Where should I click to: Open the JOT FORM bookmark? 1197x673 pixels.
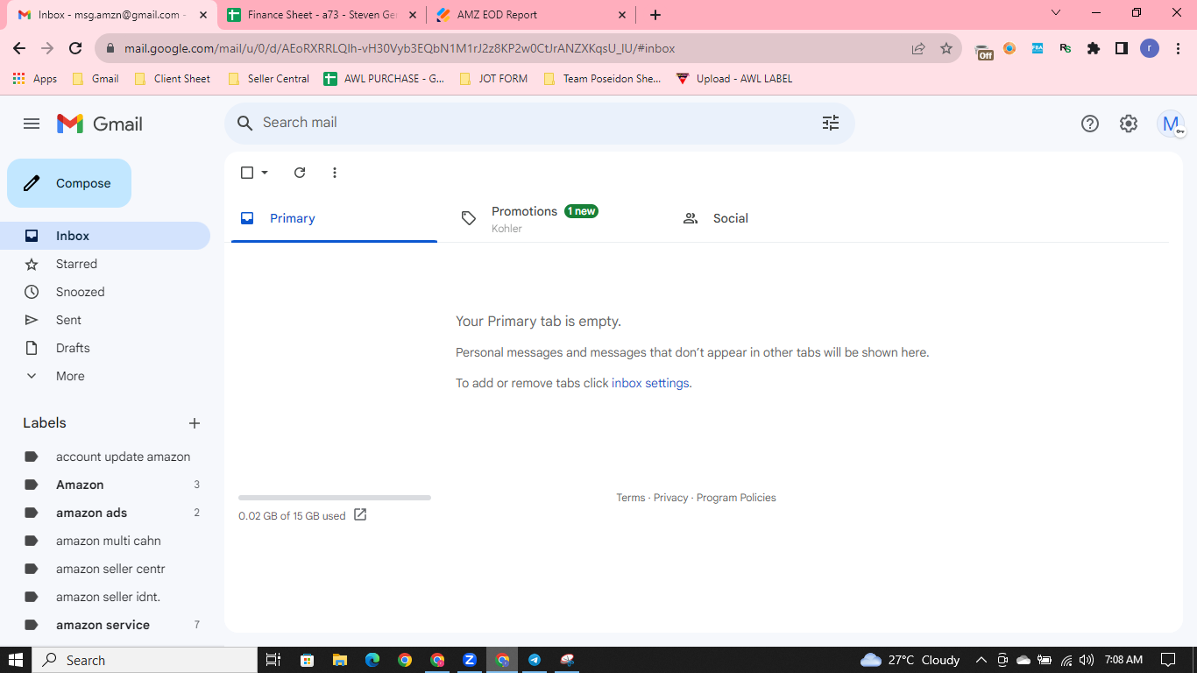click(x=493, y=79)
